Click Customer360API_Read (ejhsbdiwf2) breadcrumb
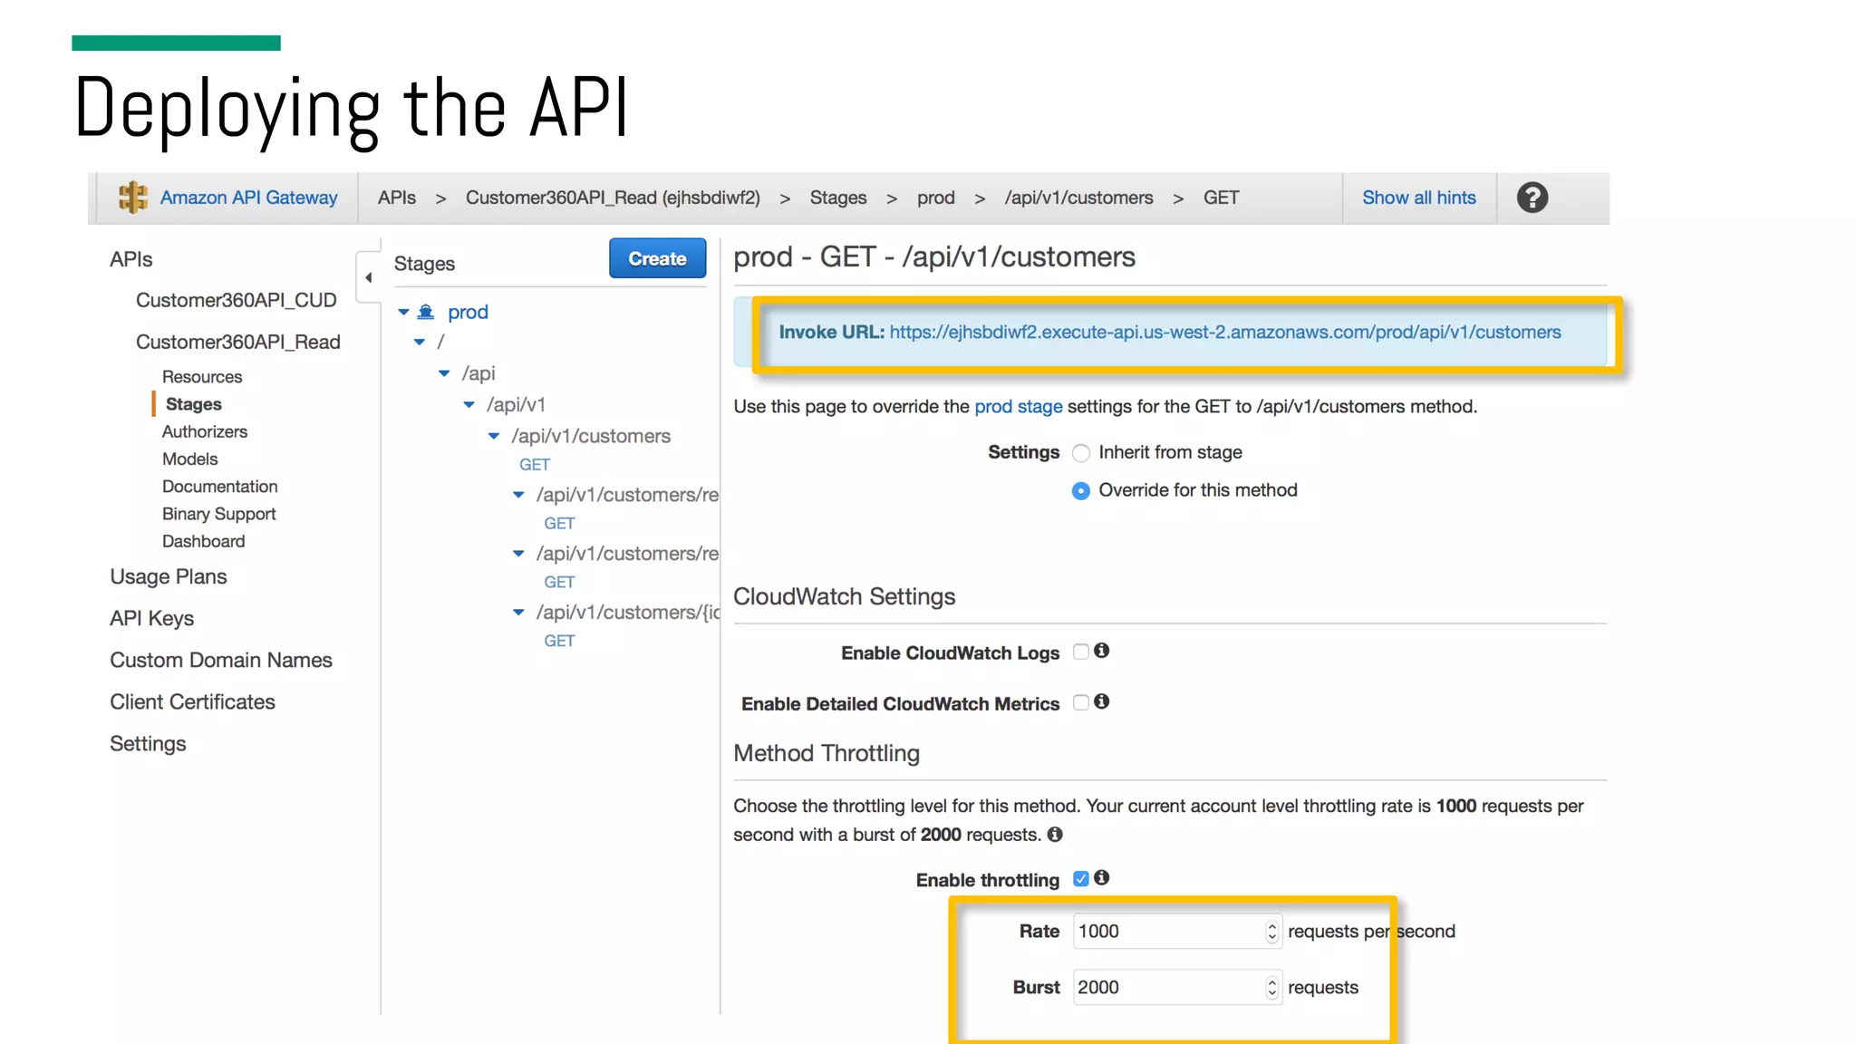The height and width of the screenshot is (1044, 1856). (613, 198)
